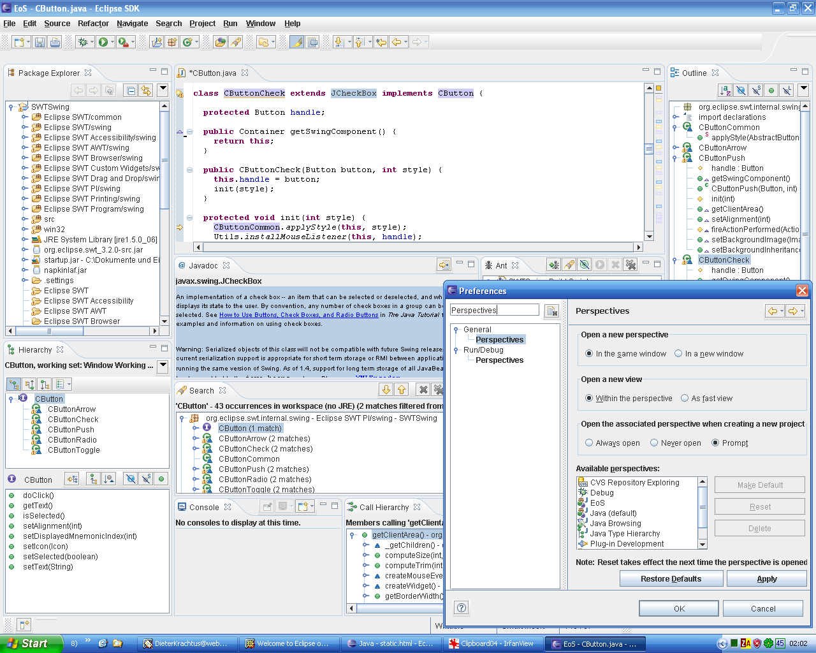Hide Fields in Outline view
816x653 pixels.
click(x=740, y=91)
